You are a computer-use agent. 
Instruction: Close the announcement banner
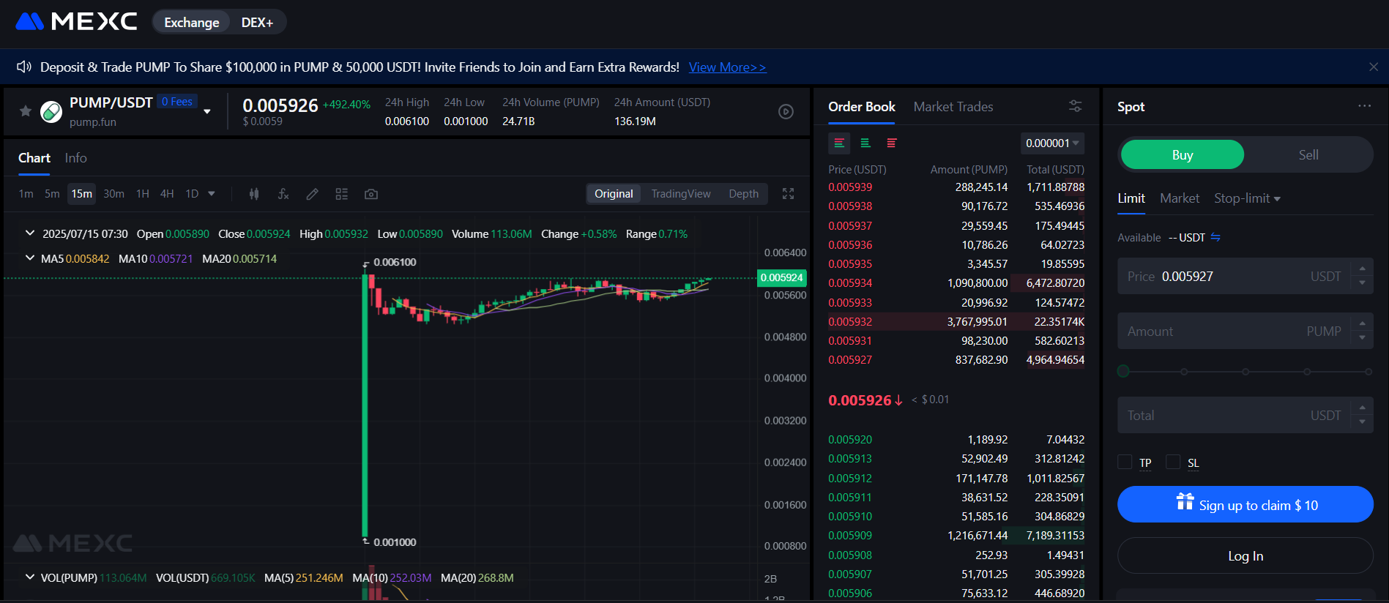1374,67
